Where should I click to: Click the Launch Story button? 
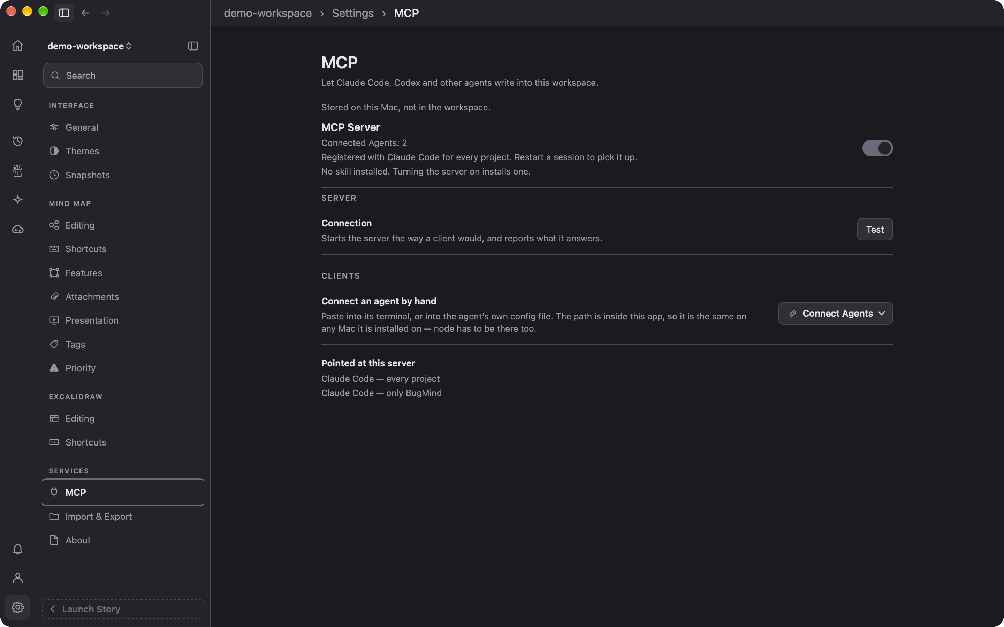(123, 609)
